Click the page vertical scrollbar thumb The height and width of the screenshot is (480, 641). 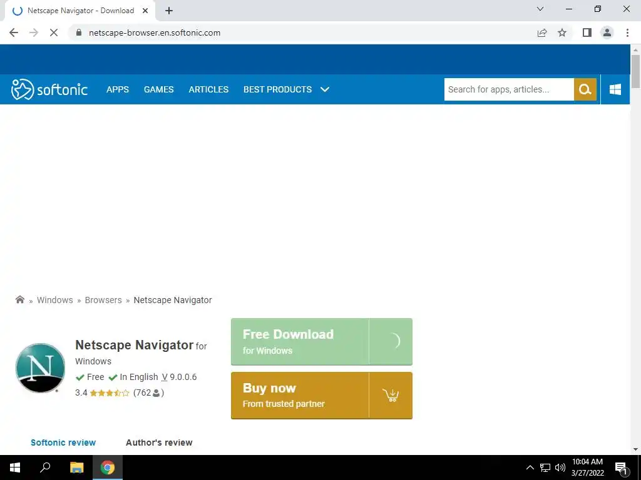pos(635,71)
